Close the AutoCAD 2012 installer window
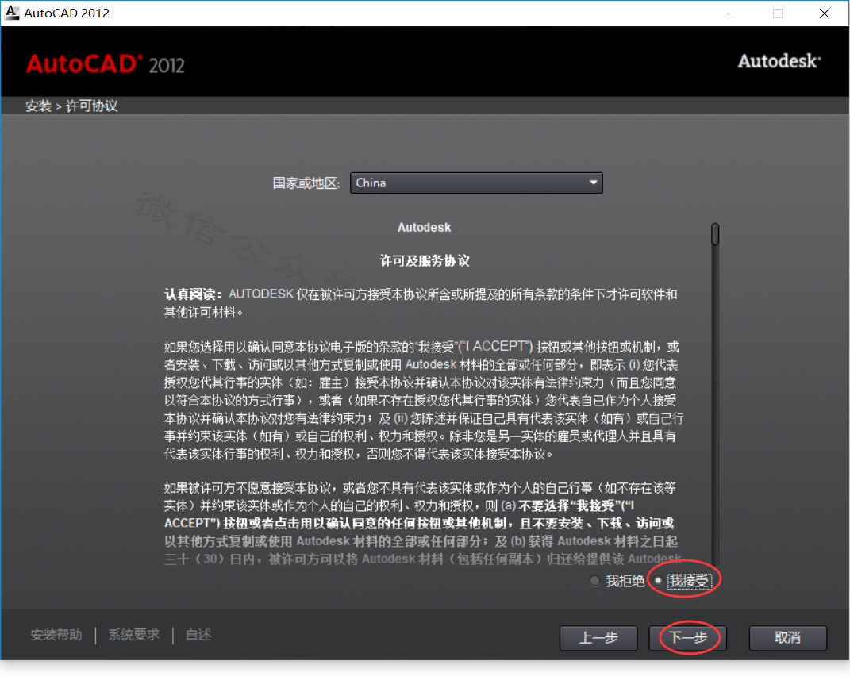Image resolution: width=850 pixels, height=688 pixels. pyautogui.click(x=825, y=13)
